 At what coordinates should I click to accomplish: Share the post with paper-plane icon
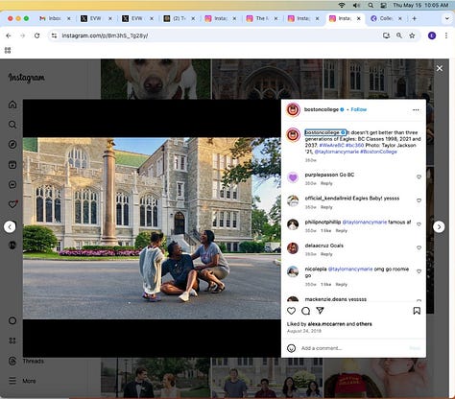tap(320, 311)
